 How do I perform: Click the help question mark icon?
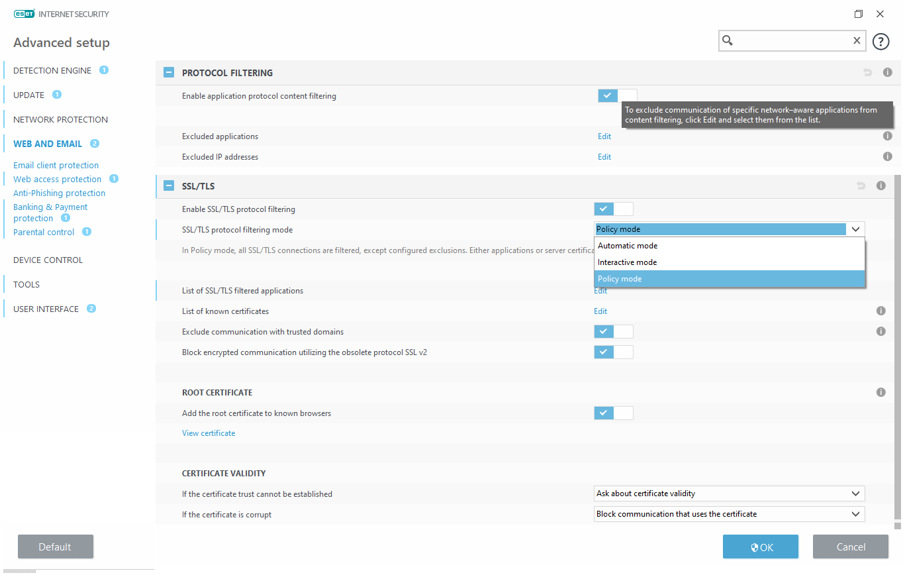(x=880, y=42)
